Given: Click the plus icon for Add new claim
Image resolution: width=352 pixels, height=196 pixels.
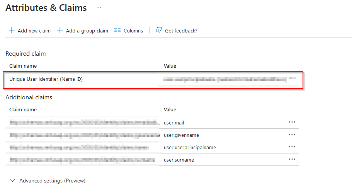Looking at the screenshot, I should (12, 31).
